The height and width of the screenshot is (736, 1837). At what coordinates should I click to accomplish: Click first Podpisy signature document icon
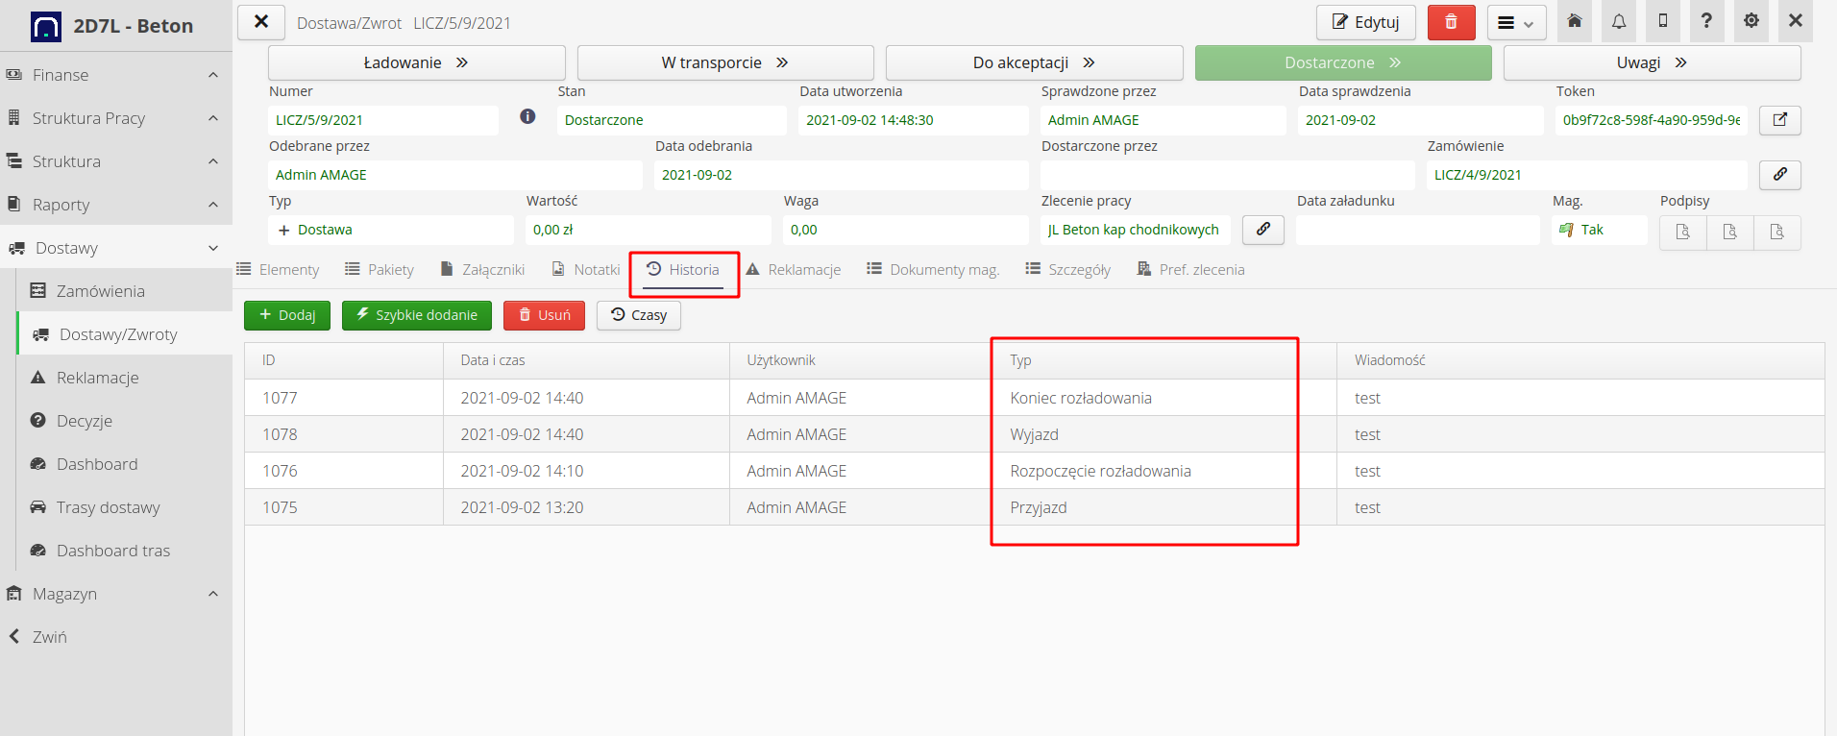pos(1683,232)
